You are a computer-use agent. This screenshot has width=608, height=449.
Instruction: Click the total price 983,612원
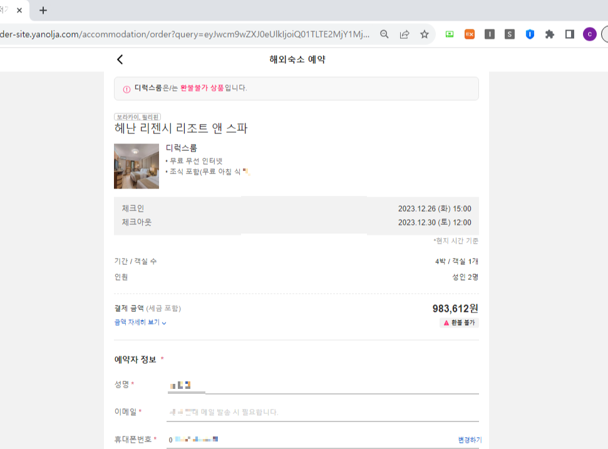coord(455,309)
